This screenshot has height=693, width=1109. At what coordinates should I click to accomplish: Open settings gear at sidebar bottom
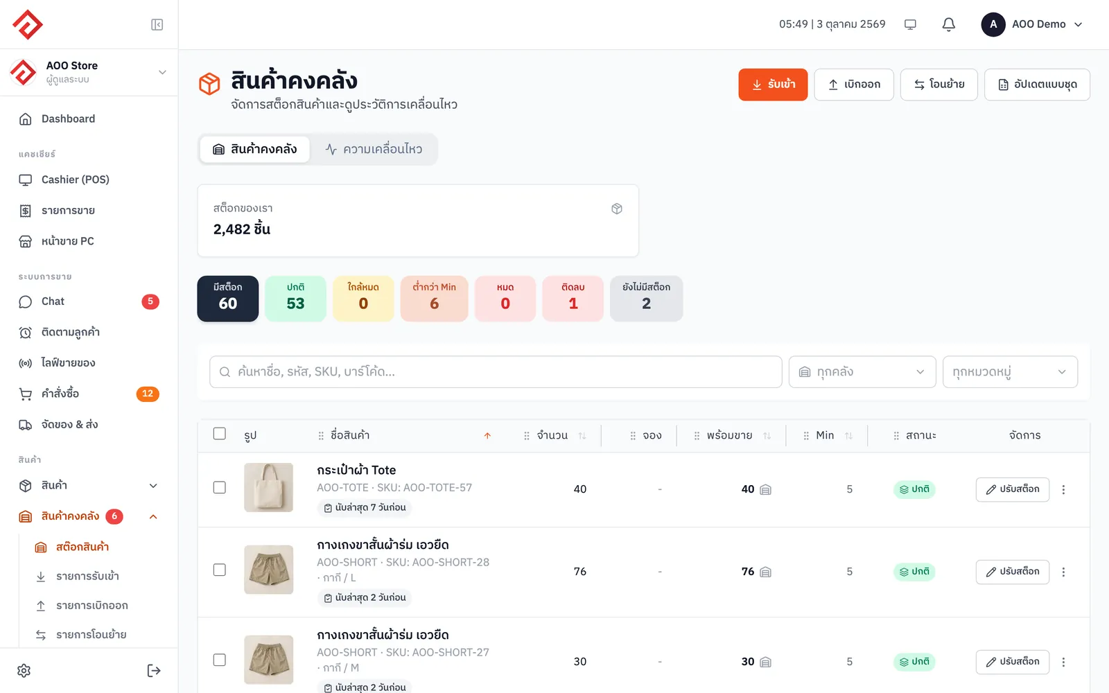coord(24,671)
